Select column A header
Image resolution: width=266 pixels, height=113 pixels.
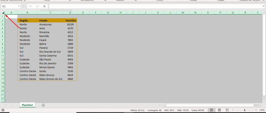click(11, 13)
